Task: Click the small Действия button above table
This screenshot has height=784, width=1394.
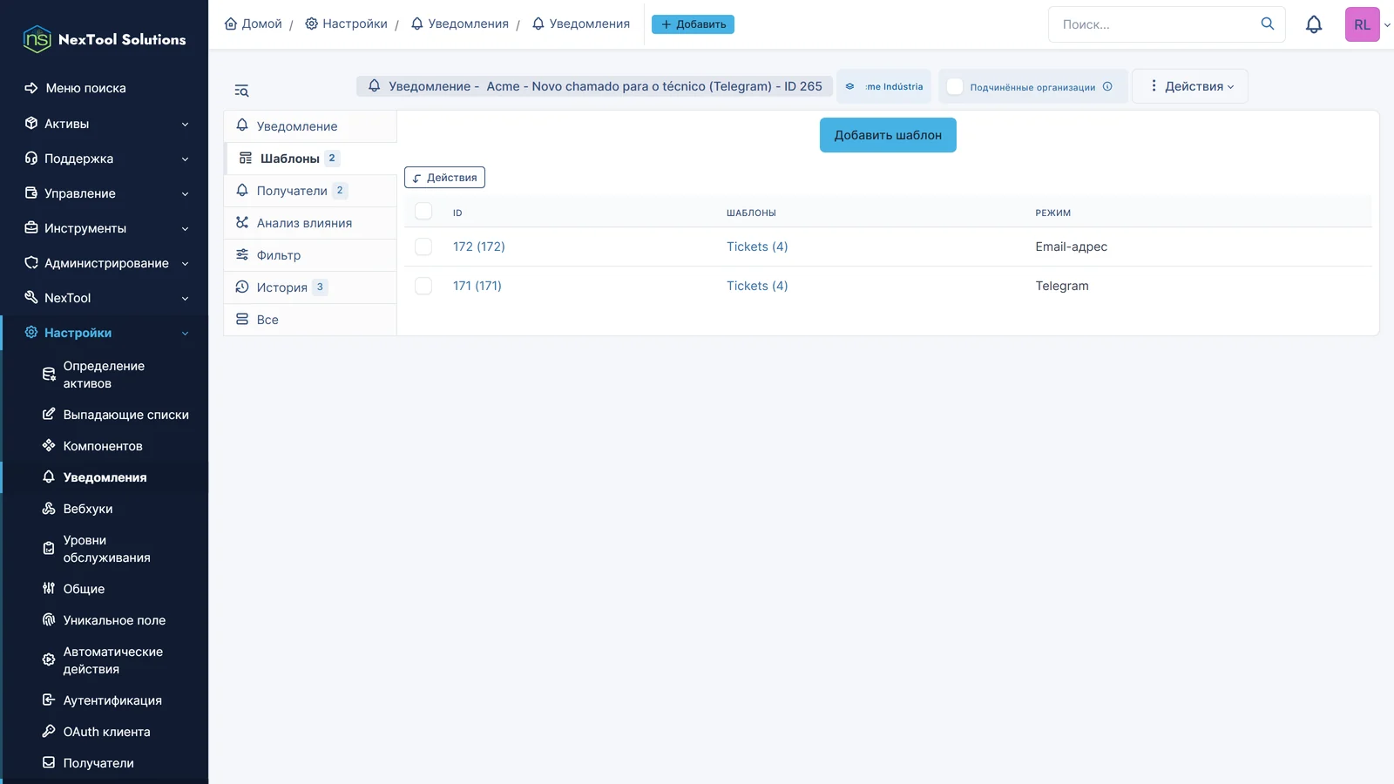Action: [x=444, y=178]
